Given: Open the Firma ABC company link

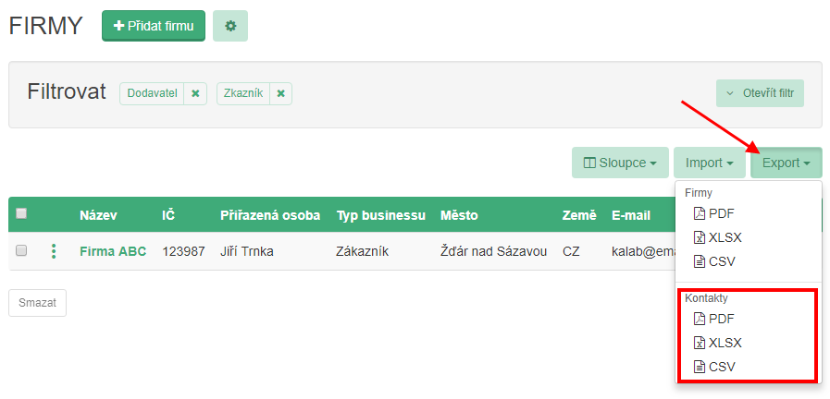Looking at the screenshot, I should (x=113, y=251).
